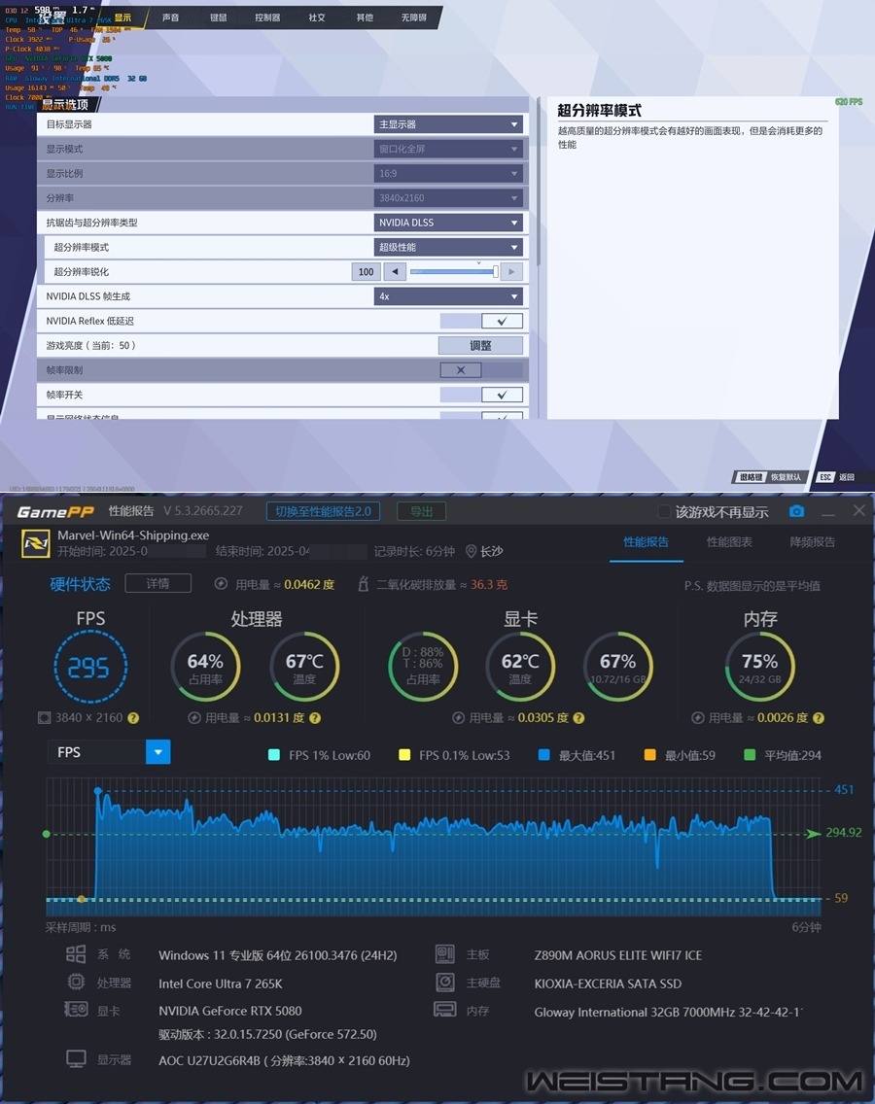Click the help icon next to 3840 x 2160
The image size is (875, 1104).
point(133,718)
